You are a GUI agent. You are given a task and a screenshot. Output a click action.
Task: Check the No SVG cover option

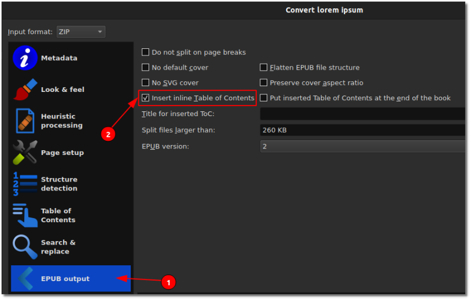pos(146,83)
